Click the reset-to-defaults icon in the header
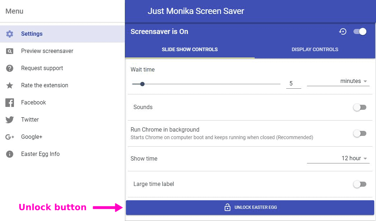This screenshot has width=376, height=221. [343, 31]
